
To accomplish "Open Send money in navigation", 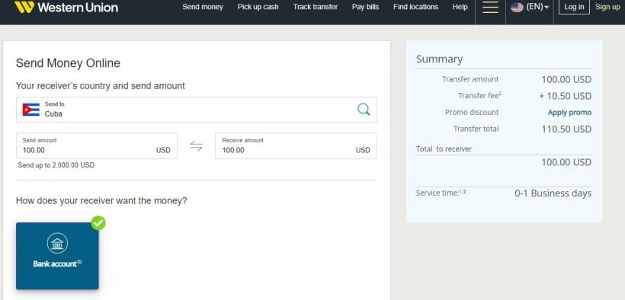I will 203,7.
